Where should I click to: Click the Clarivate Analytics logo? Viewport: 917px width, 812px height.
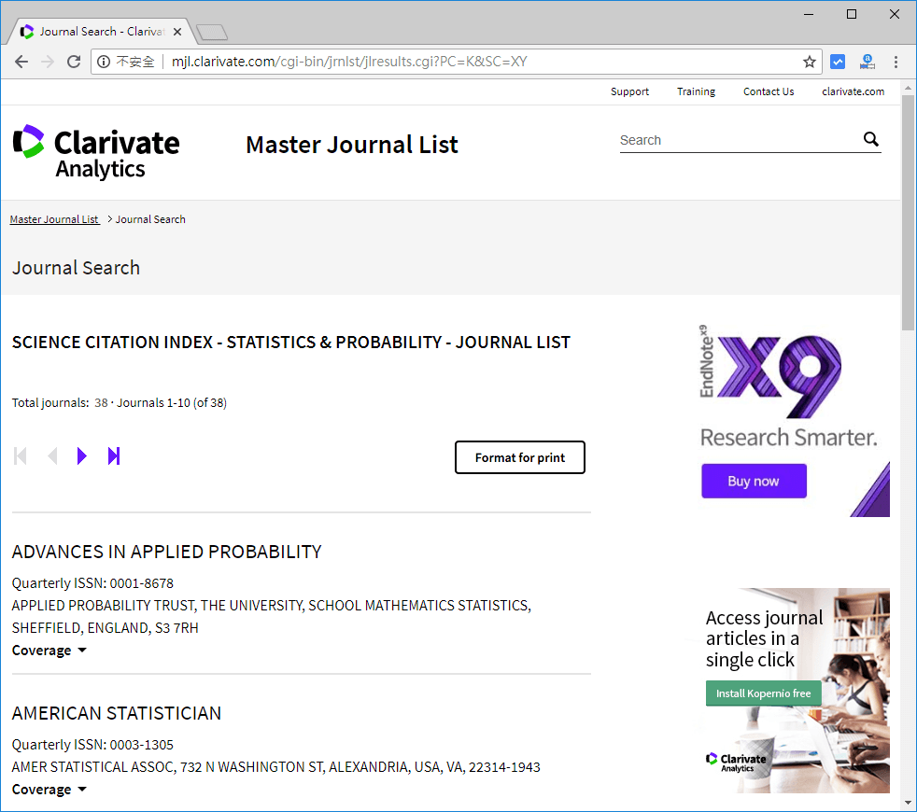tap(96, 152)
